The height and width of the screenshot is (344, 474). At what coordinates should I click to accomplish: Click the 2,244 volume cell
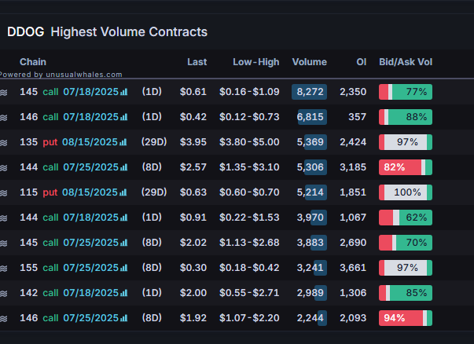click(310, 318)
